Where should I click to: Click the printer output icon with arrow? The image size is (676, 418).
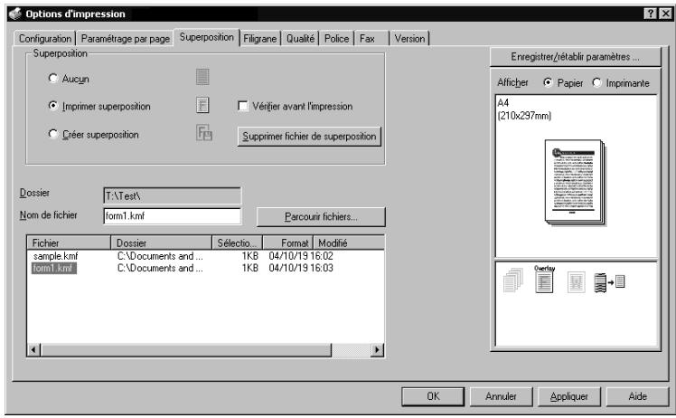(x=609, y=282)
